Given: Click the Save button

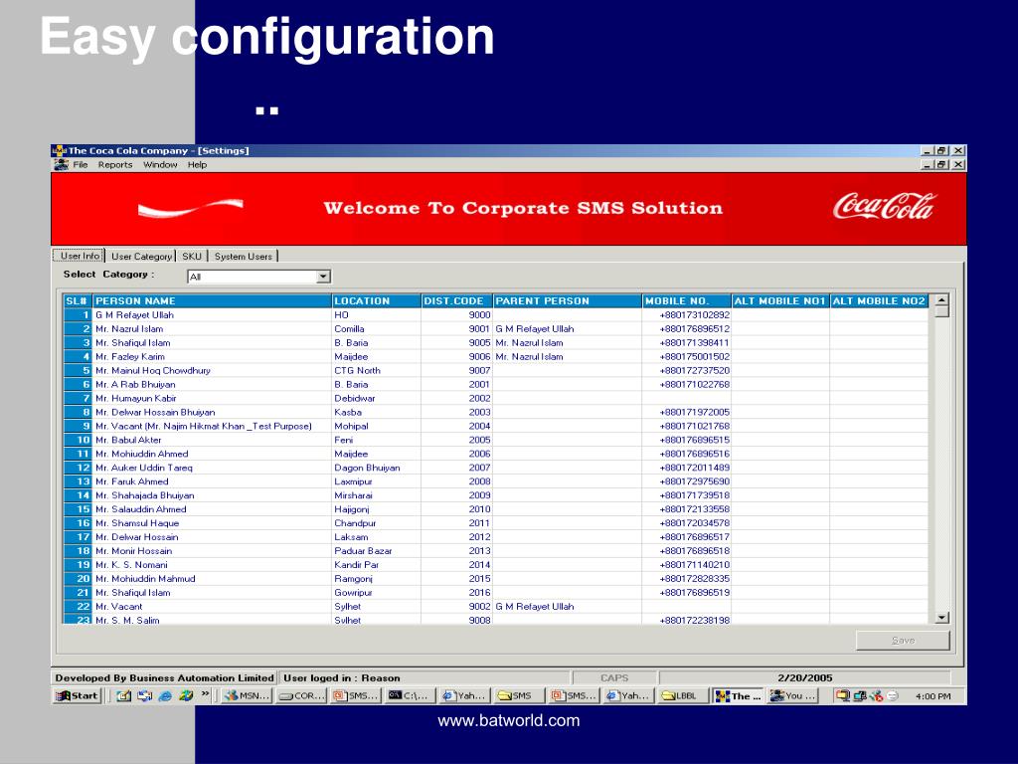Looking at the screenshot, I should point(903,641).
